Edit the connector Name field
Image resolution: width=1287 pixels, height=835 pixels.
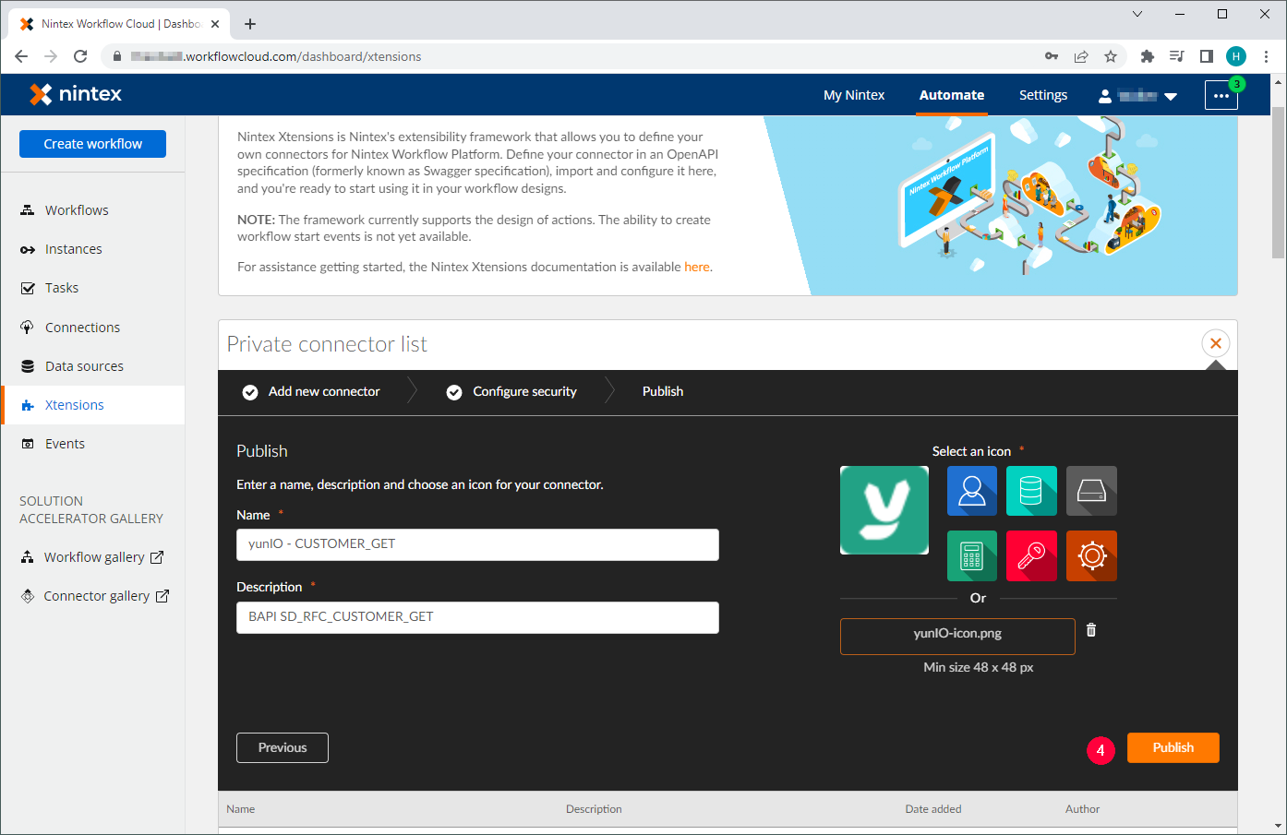point(477,544)
